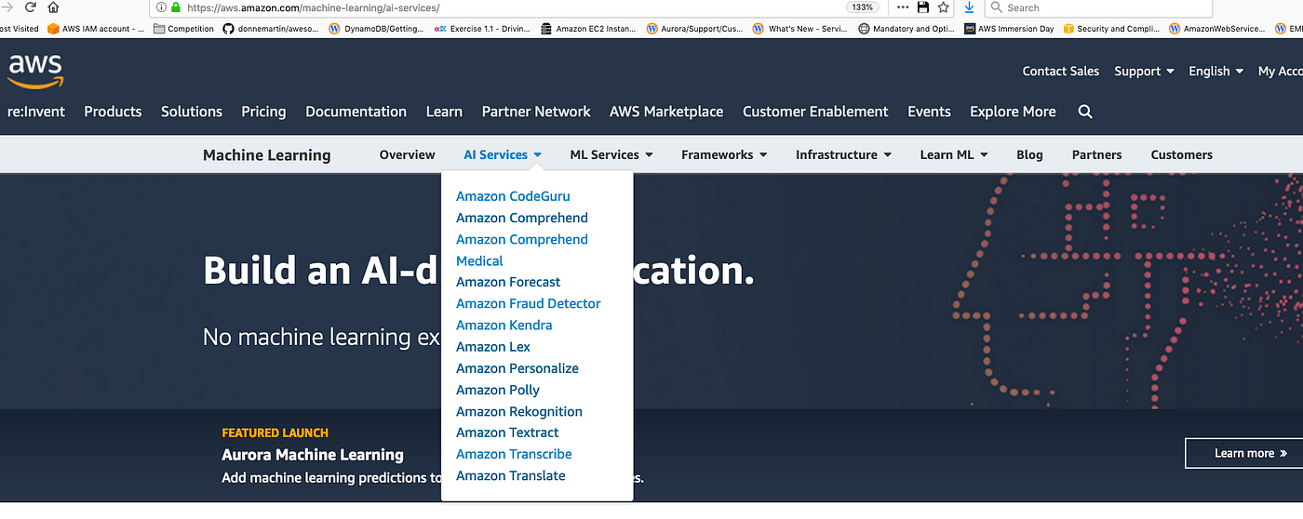
Task: Click the Machine Learning heading link
Action: coord(266,155)
